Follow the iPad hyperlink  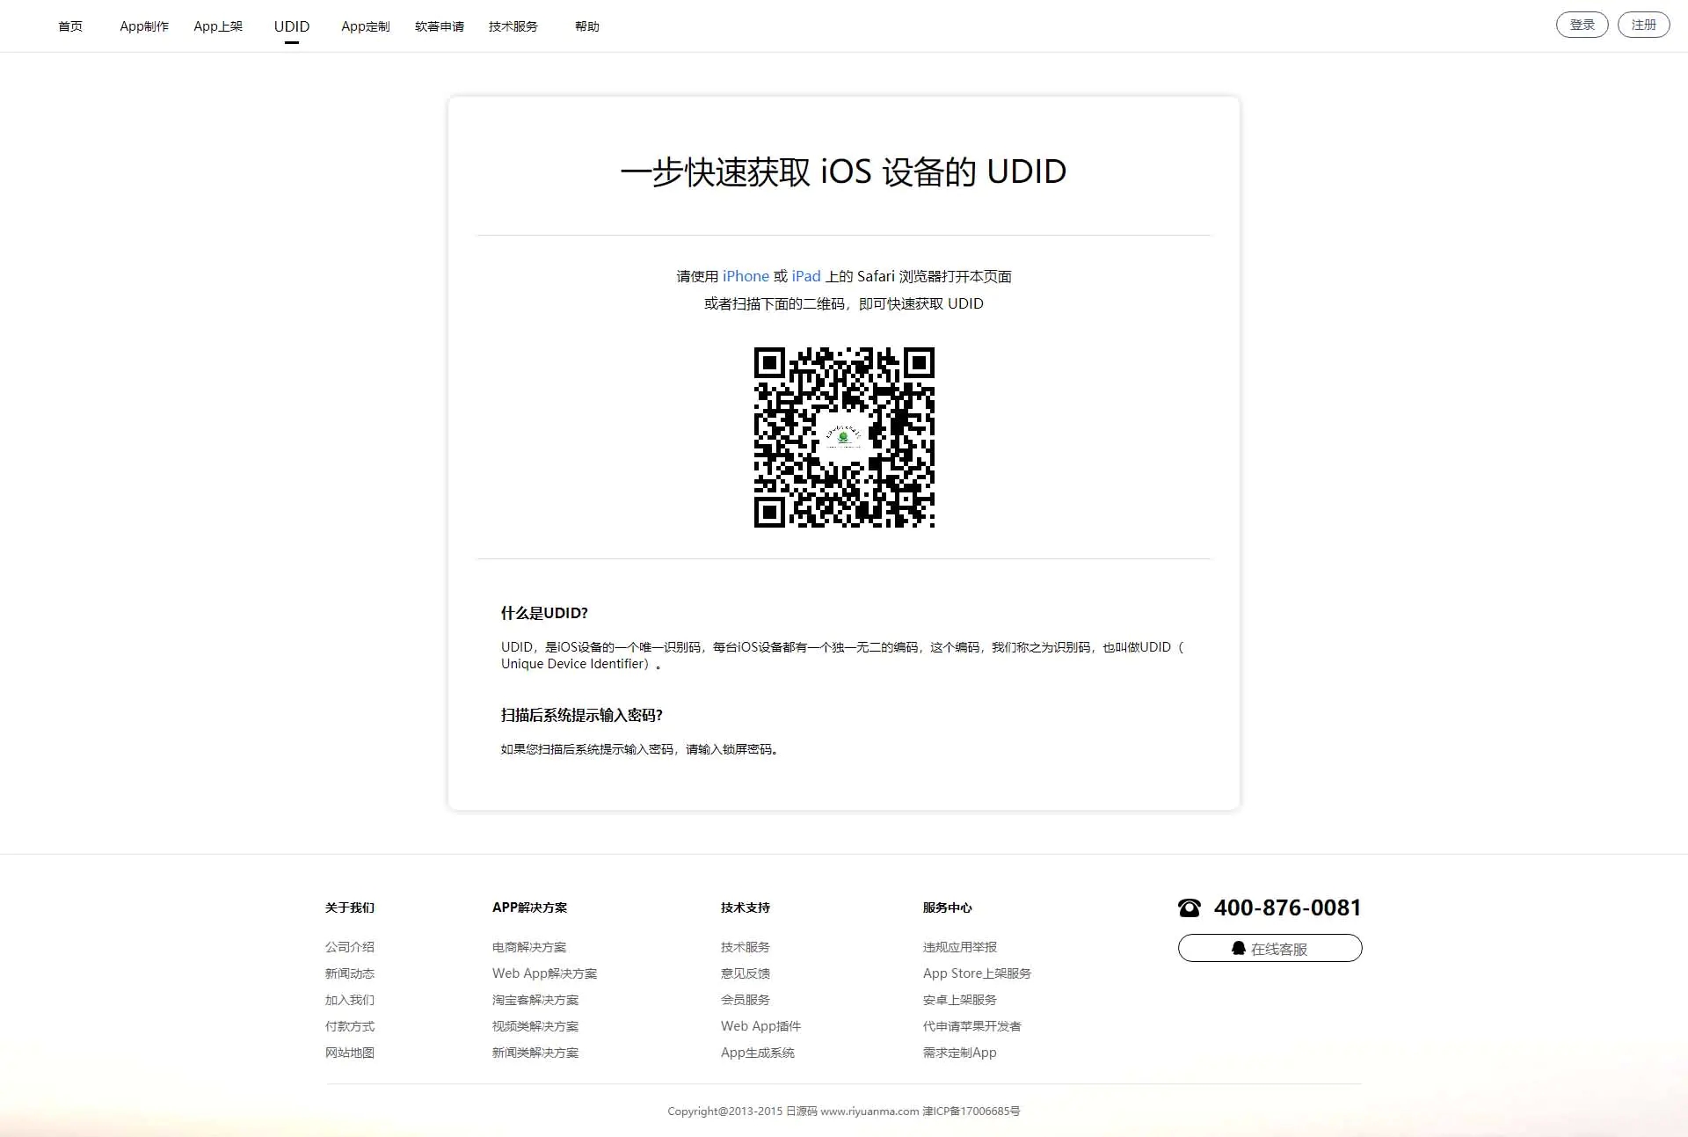804,276
